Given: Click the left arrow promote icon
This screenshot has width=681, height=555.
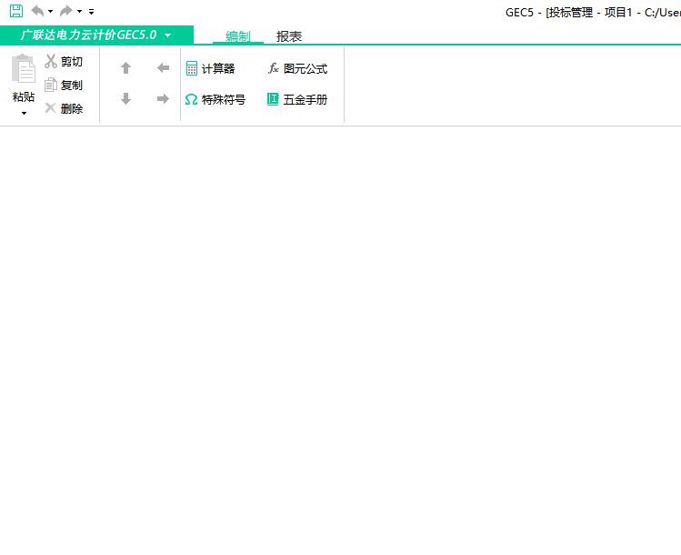Looking at the screenshot, I should (163, 68).
